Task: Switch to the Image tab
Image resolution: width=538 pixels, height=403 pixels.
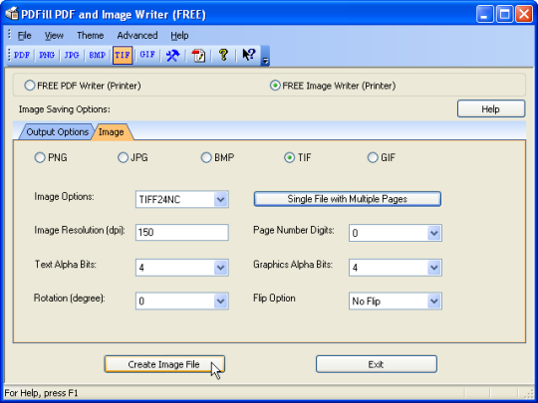Action: (112, 132)
